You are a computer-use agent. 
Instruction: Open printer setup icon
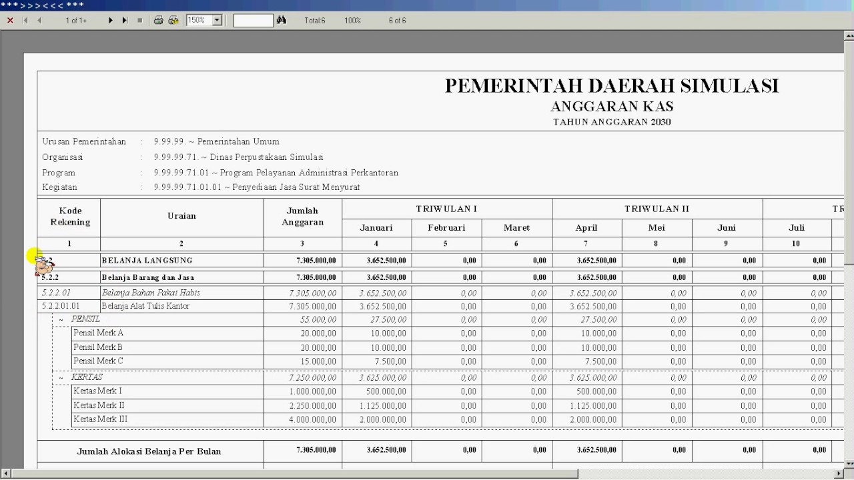pyautogui.click(x=173, y=21)
